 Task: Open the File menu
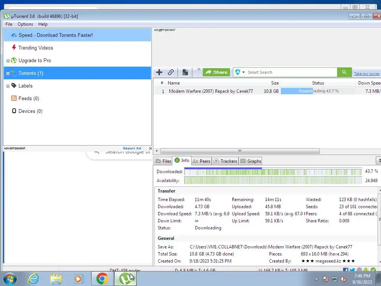(x=9, y=24)
